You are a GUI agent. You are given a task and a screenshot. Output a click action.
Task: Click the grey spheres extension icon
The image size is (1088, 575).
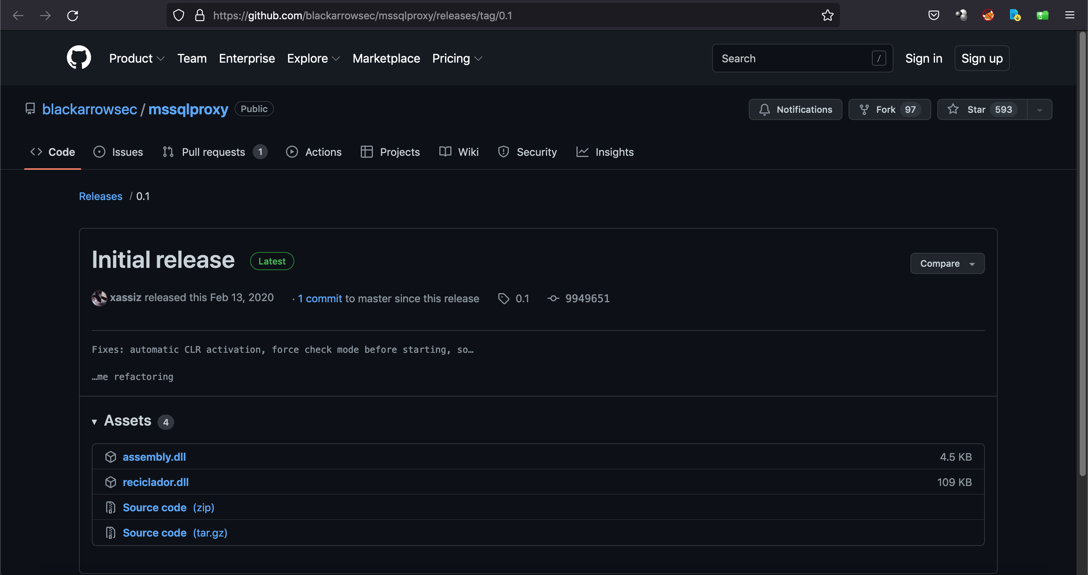(x=961, y=15)
